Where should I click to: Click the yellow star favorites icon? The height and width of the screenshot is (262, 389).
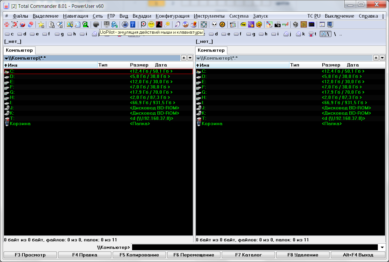41,24
